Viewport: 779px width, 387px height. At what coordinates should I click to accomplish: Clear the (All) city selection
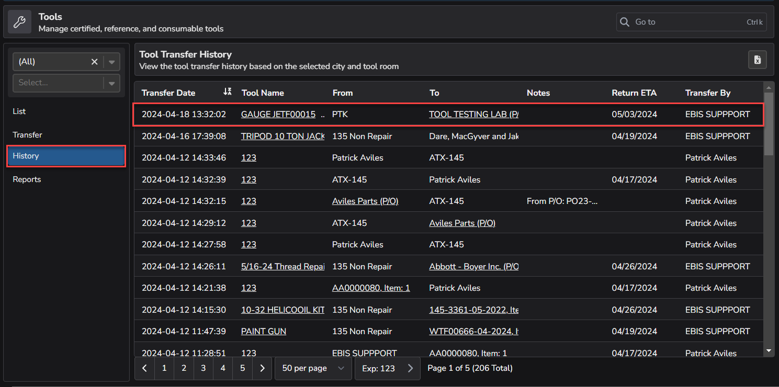coord(94,62)
